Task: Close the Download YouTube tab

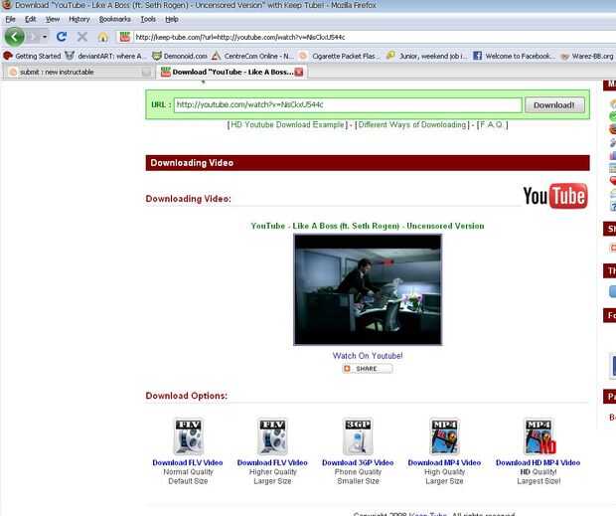Action: [x=299, y=72]
